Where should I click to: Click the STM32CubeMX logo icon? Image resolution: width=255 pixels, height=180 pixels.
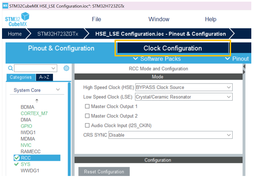pos(17,19)
